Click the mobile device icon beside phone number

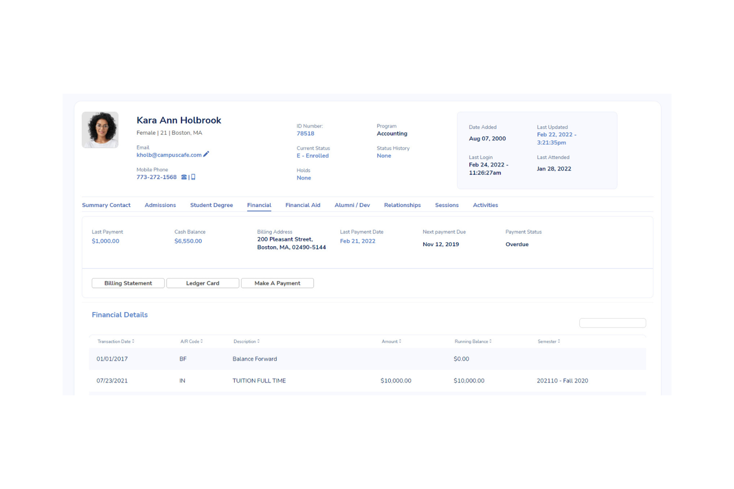coord(193,177)
